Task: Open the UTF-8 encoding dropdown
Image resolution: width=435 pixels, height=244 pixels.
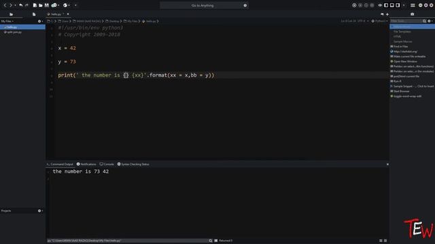Action: (x=363, y=21)
